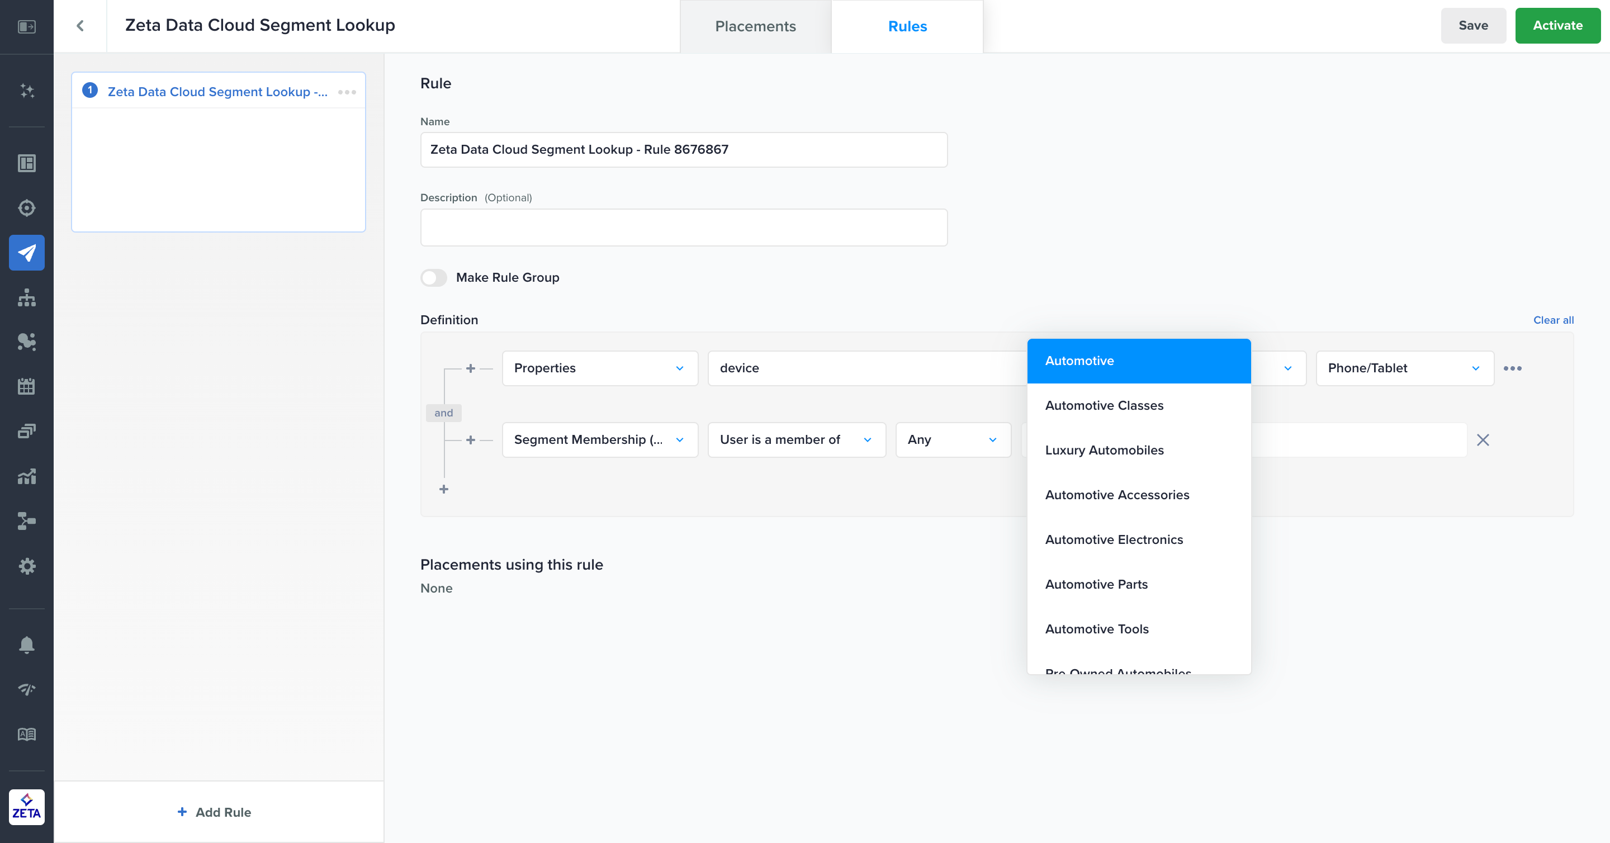Screen dimensions: 1610x843
Task: Click the org hierarchy sidebar icon
Action: [26, 297]
